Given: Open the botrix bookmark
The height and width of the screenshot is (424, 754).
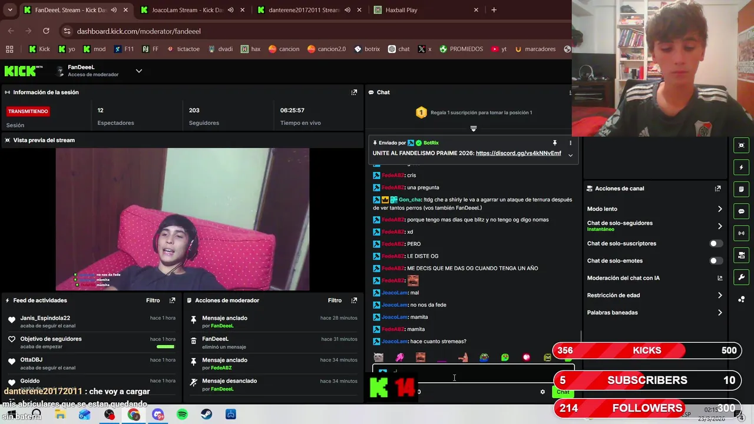Looking at the screenshot, I should click(x=366, y=49).
